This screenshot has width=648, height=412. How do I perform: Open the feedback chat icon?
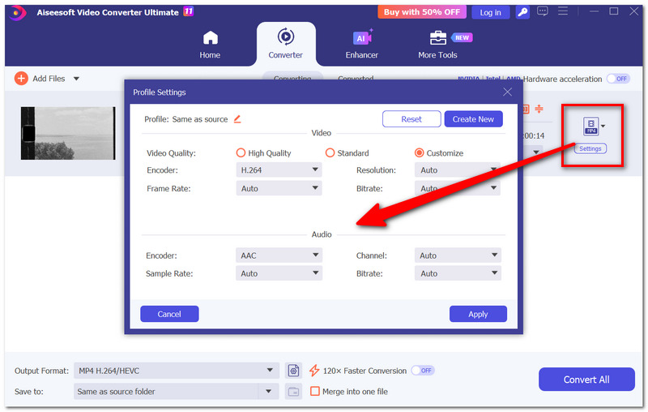(x=543, y=11)
